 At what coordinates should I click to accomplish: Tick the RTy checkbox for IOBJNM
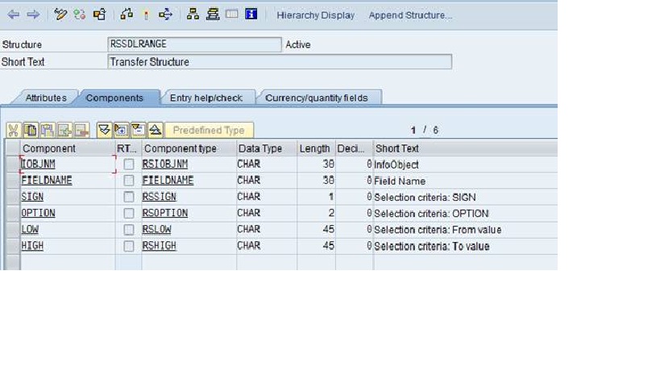[129, 165]
